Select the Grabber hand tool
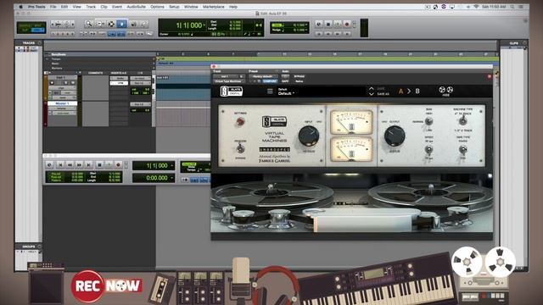 pos(122,24)
